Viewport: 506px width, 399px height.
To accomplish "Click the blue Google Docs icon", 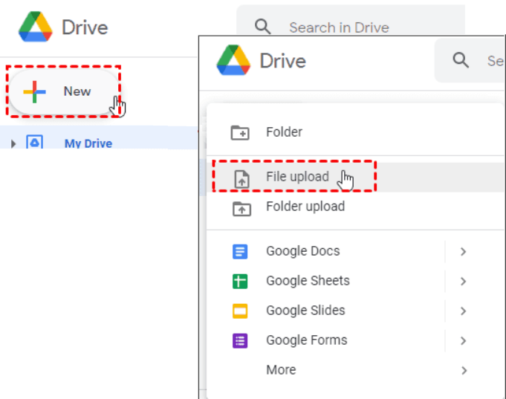I will coord(240,251).
